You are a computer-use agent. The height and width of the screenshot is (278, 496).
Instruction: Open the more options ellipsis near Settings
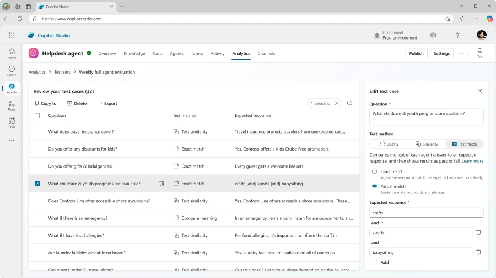tap(461, 53)
